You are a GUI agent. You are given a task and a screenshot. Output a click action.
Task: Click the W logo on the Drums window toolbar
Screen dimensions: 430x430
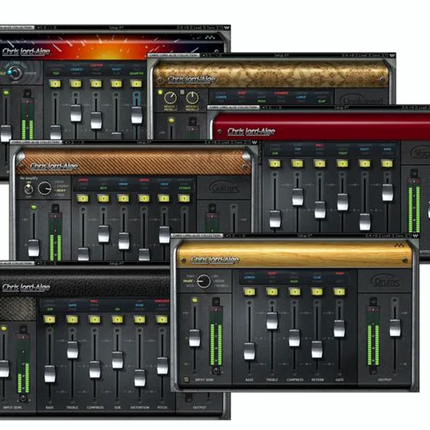[415, 235]
